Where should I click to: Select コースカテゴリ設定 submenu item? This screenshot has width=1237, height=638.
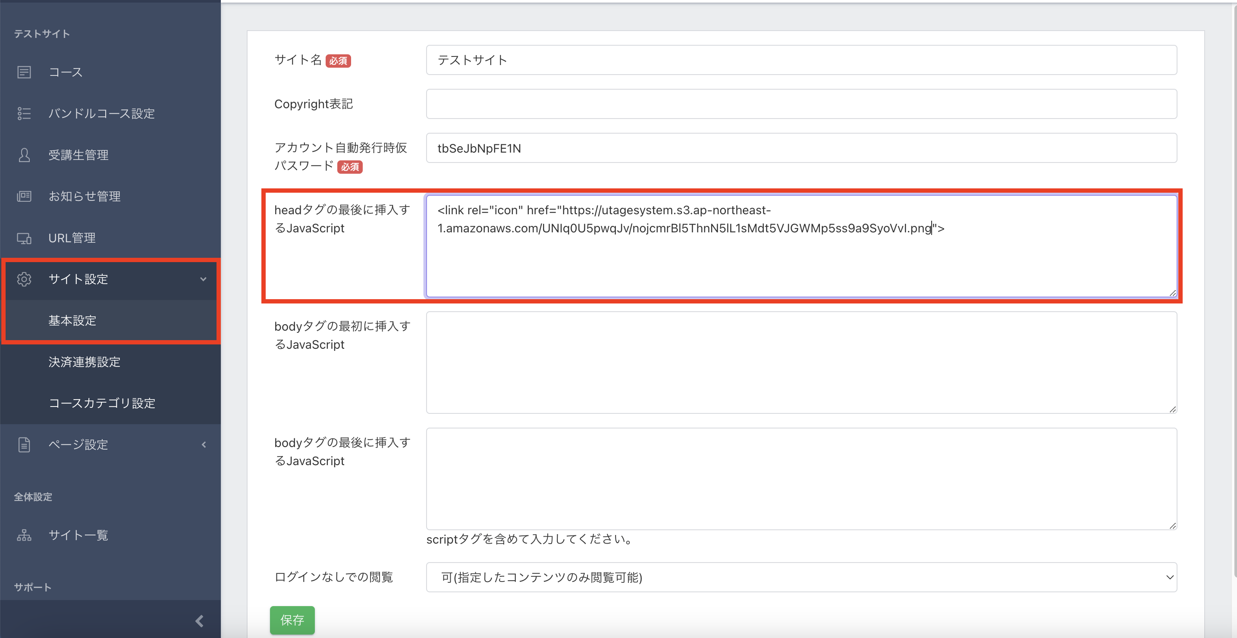(102, 403)
